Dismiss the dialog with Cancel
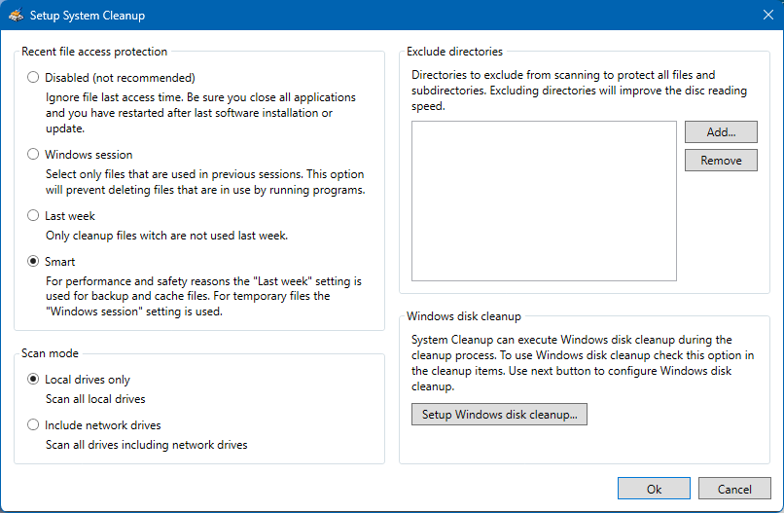 pos(734,489)
